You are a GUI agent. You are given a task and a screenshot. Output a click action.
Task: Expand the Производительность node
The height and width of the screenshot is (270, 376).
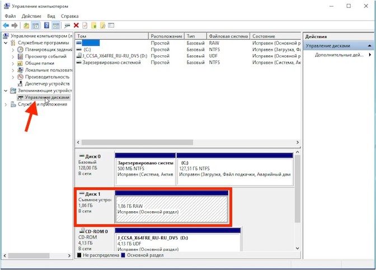[x=13, y=77]
